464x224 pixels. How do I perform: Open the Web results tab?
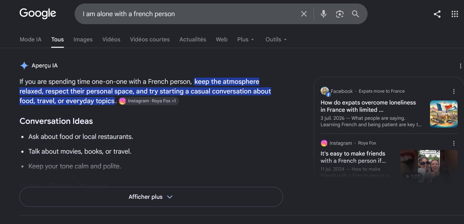[x=221, y=39]
